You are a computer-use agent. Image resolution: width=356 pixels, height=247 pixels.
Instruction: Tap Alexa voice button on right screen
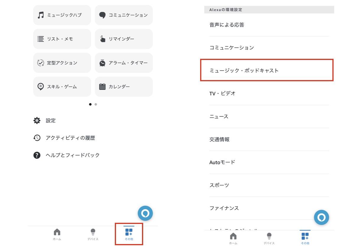click(x=321, y=218)
